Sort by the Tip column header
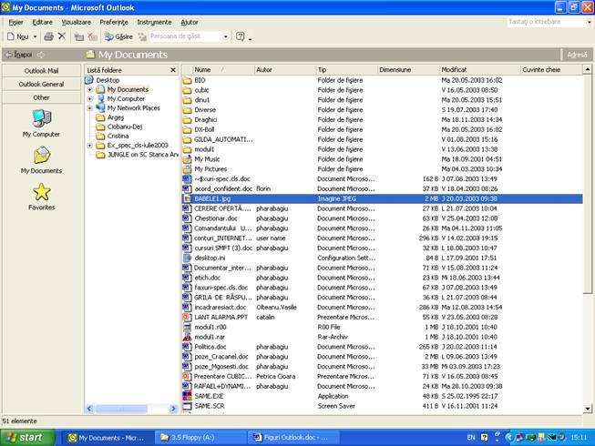Screen dimensions: 595x446 pyautogui.click(x=347, y=70)
